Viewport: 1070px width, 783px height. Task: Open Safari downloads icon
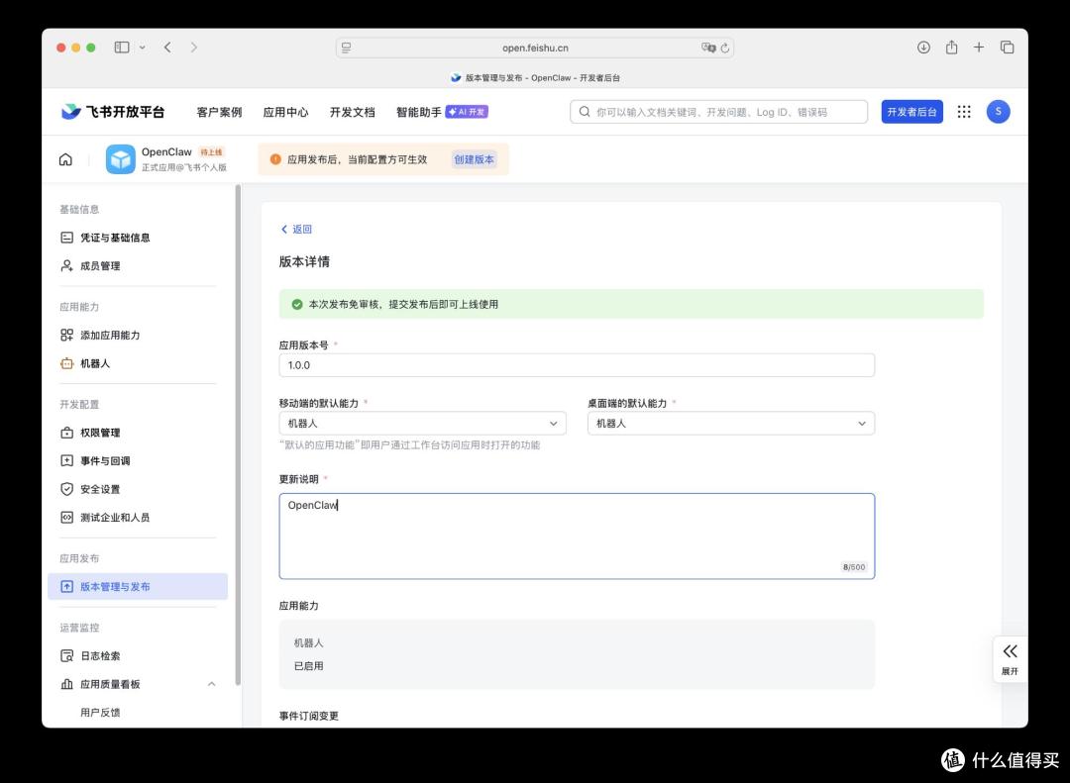(x=923, y=48)
